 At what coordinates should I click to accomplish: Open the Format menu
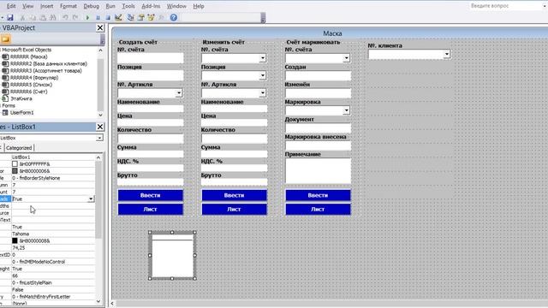tap(68, 6)
